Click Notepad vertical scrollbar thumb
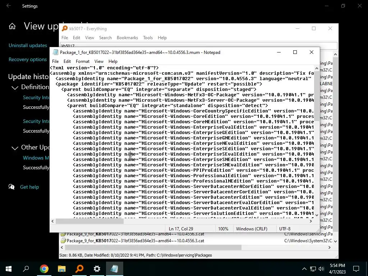Screen dimensions: 368x276 [317, 96]
